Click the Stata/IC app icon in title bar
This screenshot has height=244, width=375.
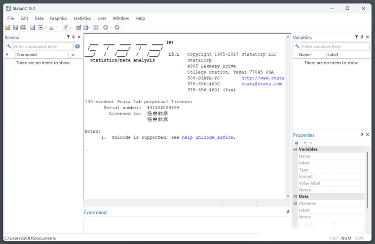(x=8, y=8)
